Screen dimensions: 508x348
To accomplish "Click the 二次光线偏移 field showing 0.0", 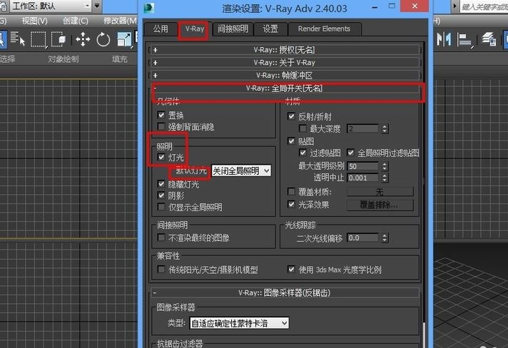I will tap(362, 238).
